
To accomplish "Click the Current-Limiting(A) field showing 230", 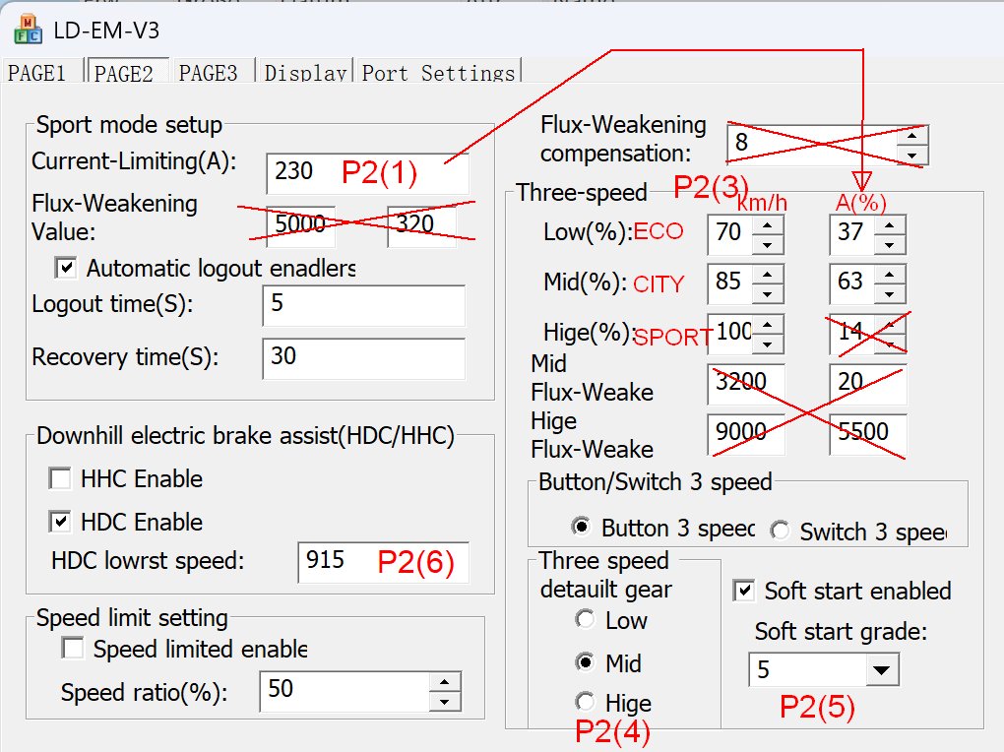I will [x=367, y=173].
